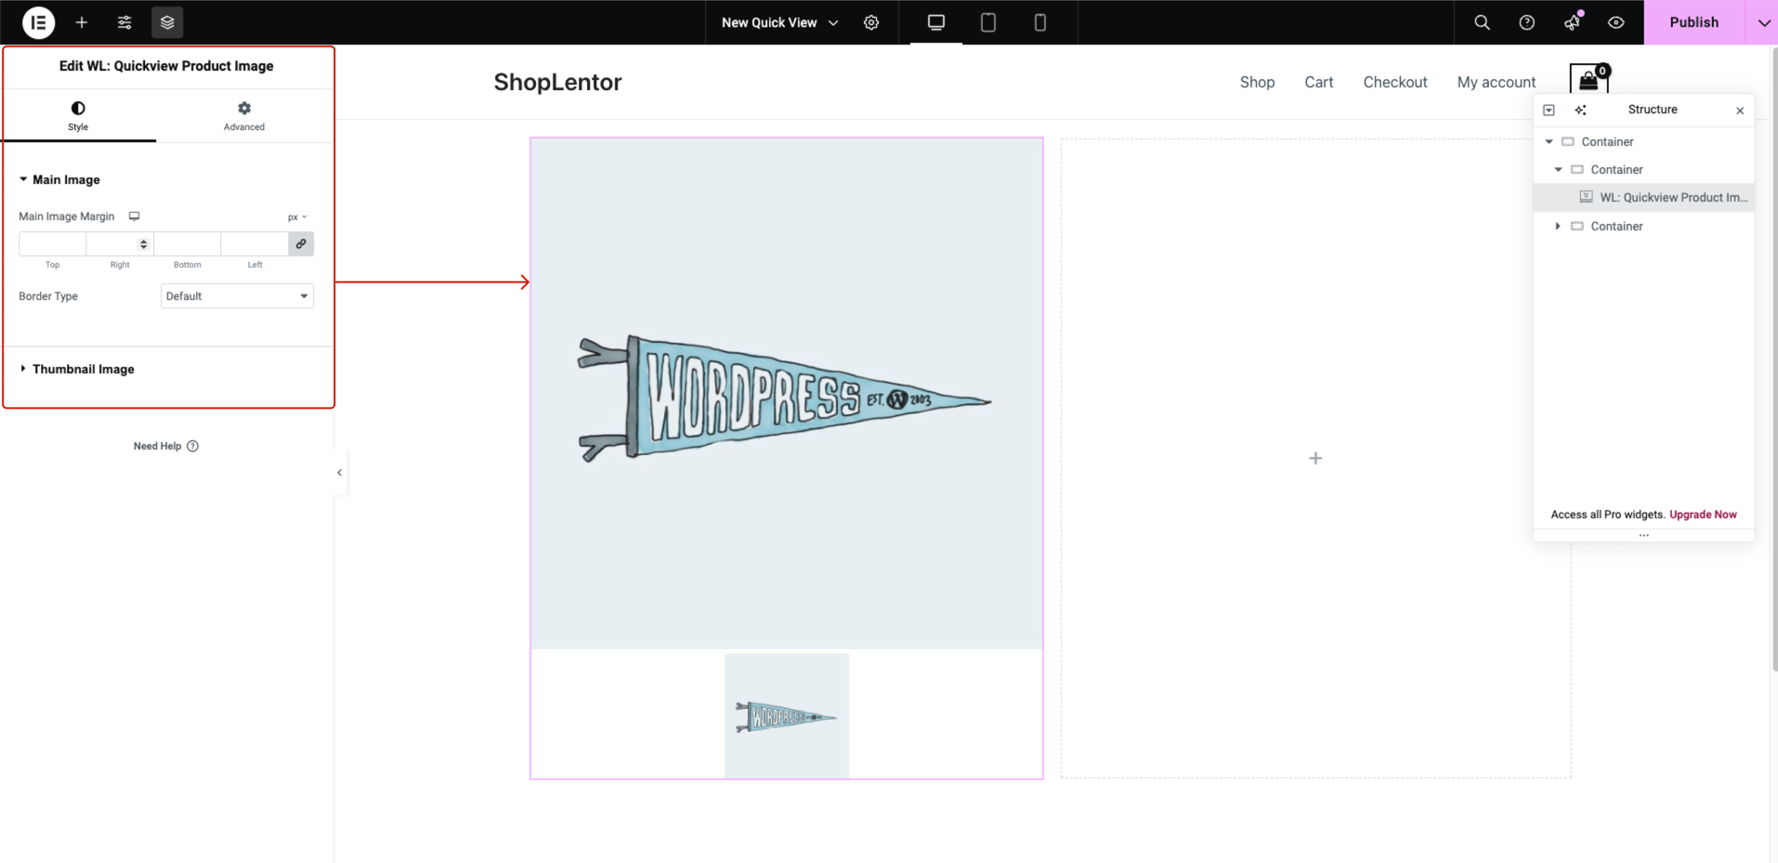Screen dimensions: 1778x863
Task: Open the help question-mark icon
Action: point(1525,22)
